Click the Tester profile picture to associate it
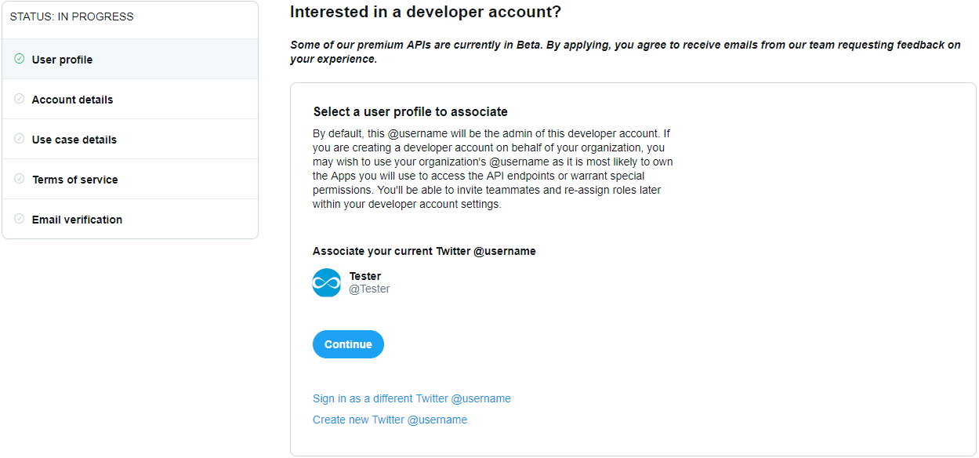The height and width of the screenshot is (458, 979). [x=327, y=282]
